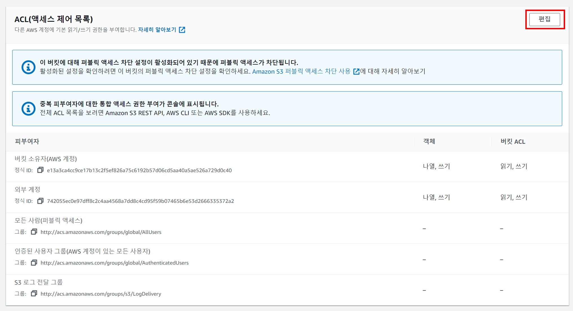Click the ACL(액세스 제어 목록) heading
Screen dimensions: 573x311
coord(54,19)
